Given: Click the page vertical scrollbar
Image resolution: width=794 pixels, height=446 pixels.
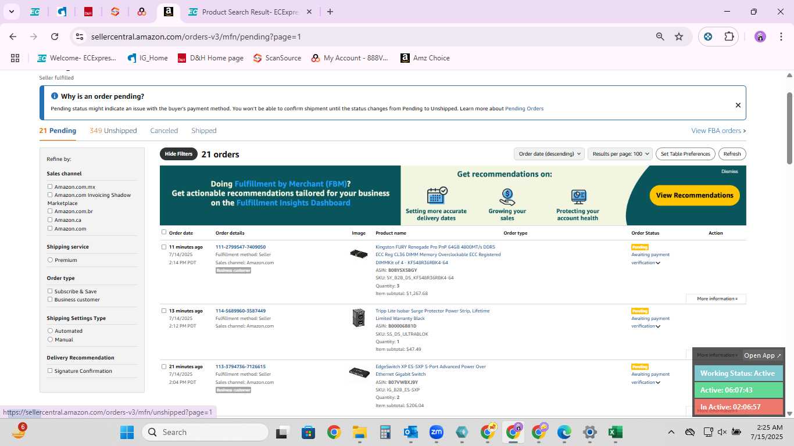Looking at the screenshot, I should pos(789,128).
